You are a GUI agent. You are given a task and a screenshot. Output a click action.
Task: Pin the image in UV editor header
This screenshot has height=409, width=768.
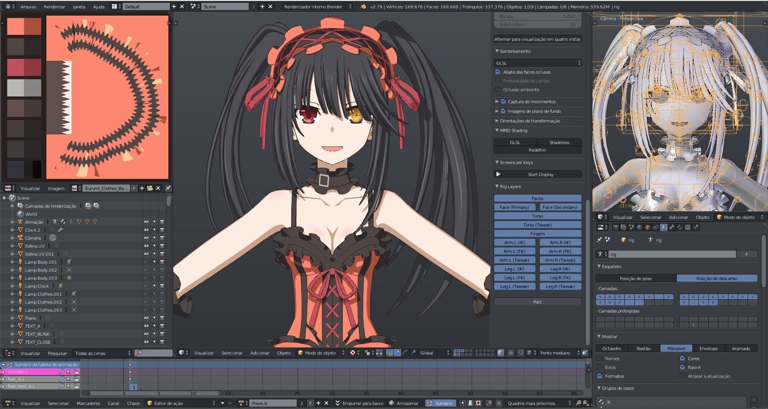pyautogui.click(x=168, y=188)
